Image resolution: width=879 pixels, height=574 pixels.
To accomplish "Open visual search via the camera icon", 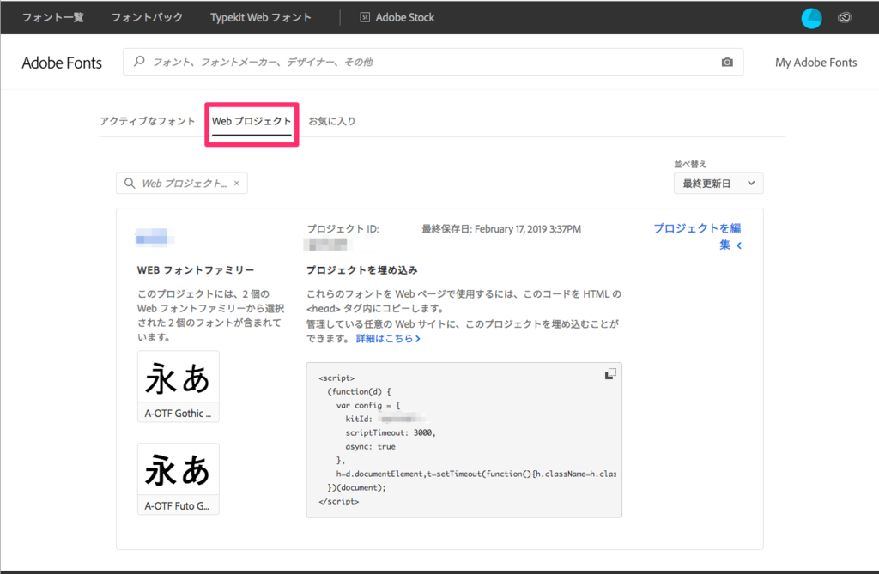I will 726,62.
